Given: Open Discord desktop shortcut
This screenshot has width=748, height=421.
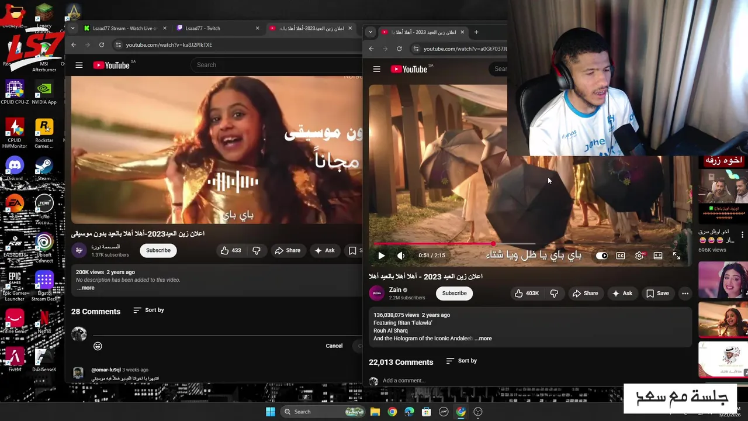Looking at the screenshot, I should point(15,169).
